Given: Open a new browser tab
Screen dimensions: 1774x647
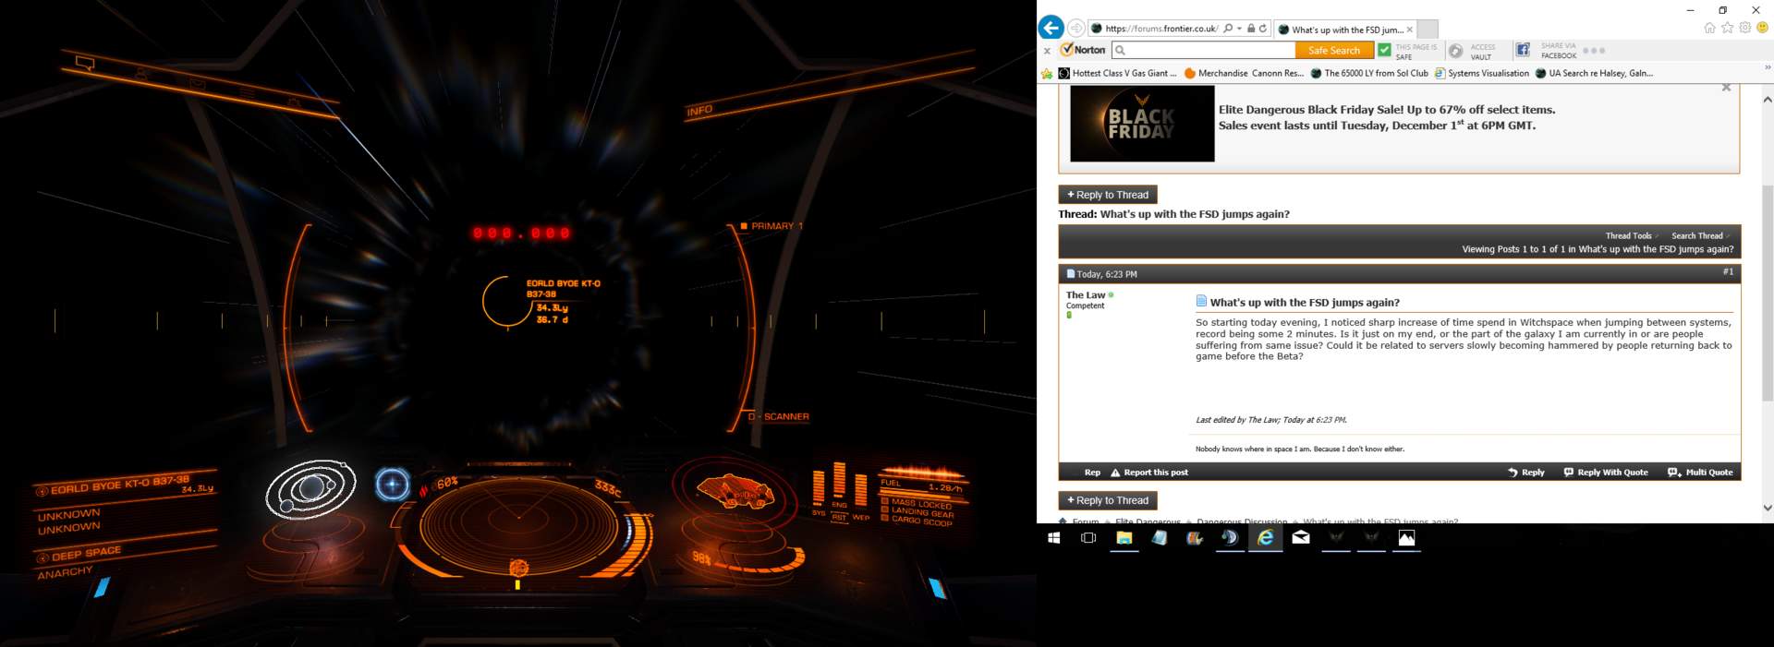Looking at the screenshot, I should pyautogui.click(x=1428, y=30).
